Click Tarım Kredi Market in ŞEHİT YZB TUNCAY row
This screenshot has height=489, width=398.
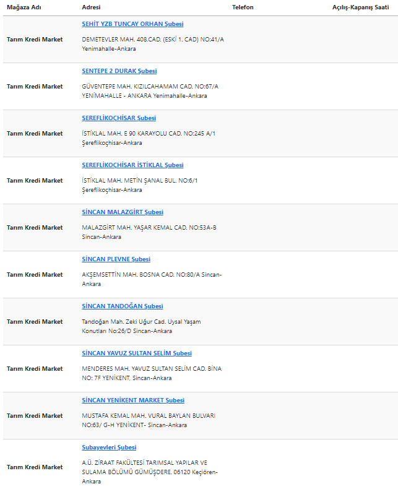(35, 40)
